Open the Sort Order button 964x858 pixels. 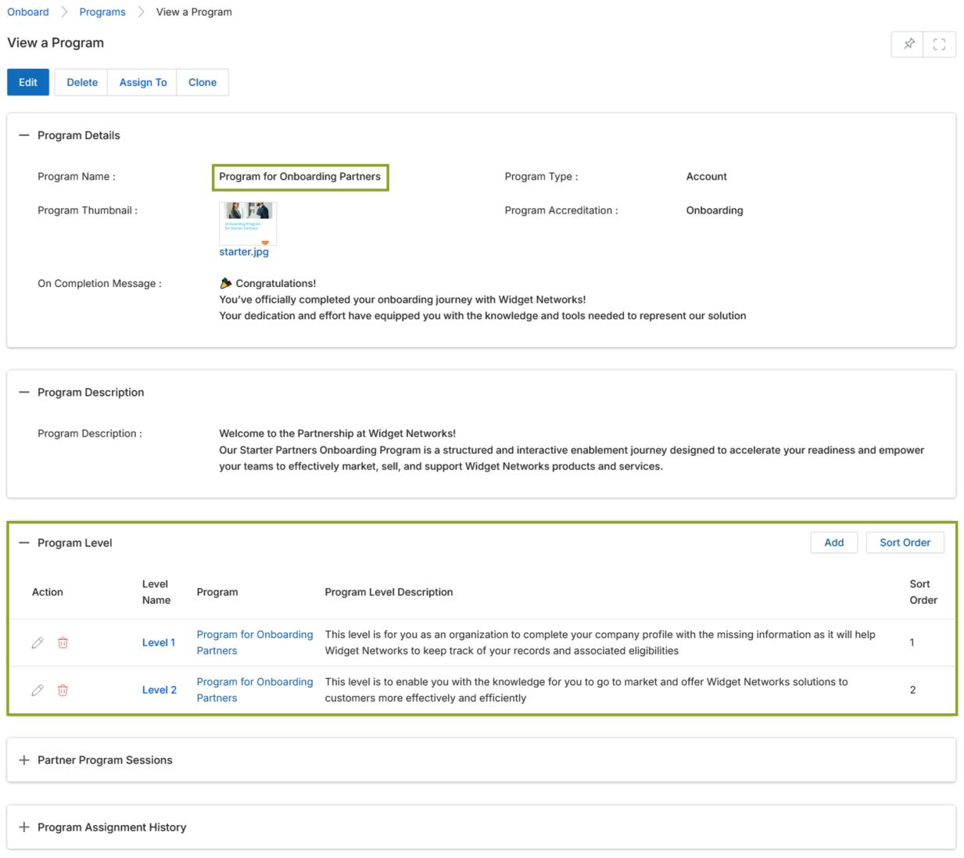(x=905, y=543)
